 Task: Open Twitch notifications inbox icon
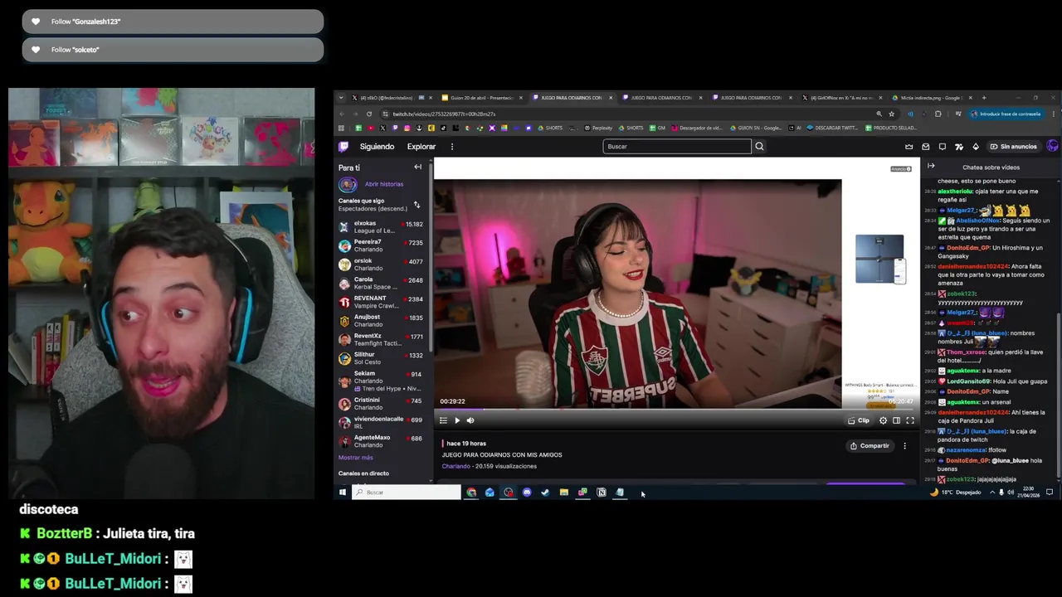(x=926, y=147)
